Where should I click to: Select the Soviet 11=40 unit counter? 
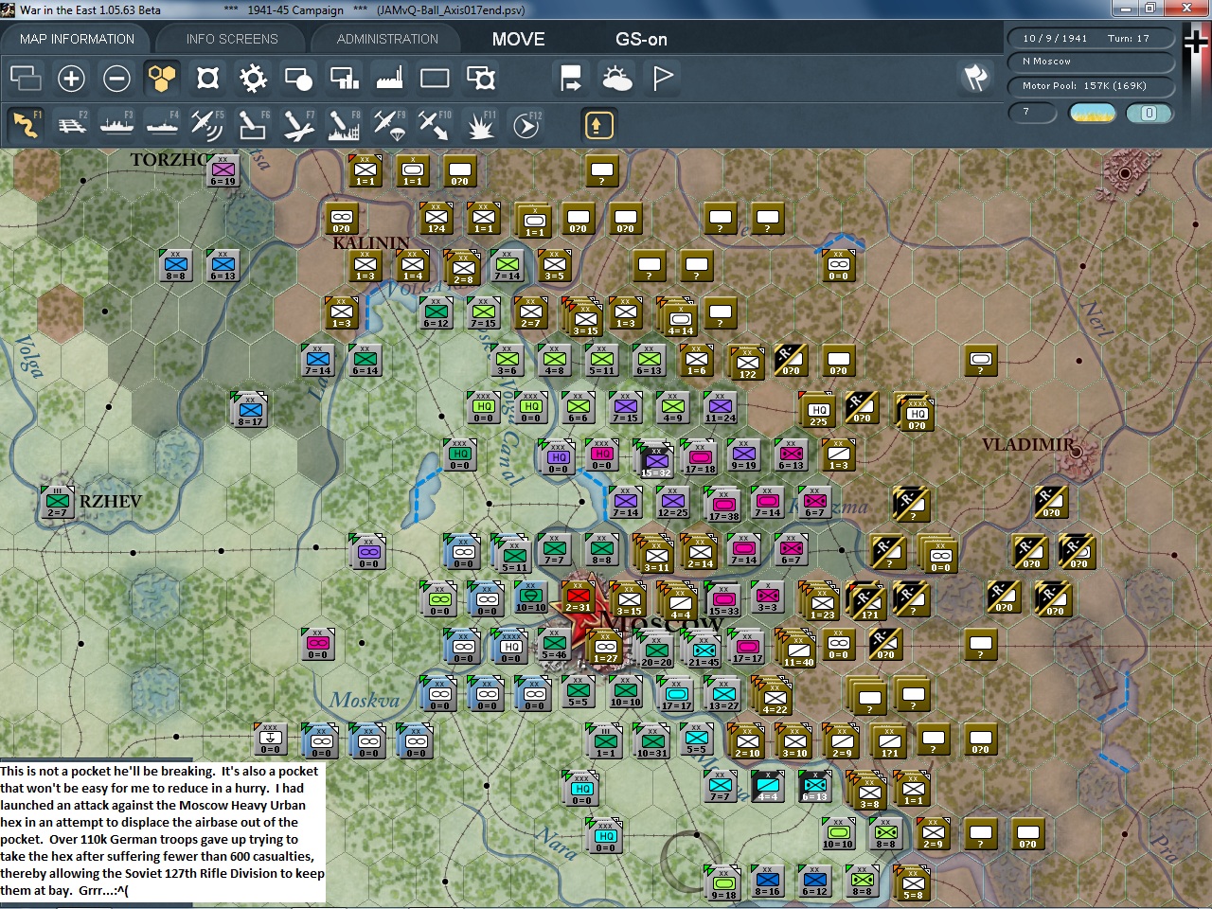(798, 651)
